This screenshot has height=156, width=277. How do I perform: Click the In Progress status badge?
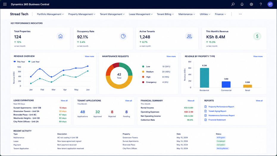click(221, 138)
